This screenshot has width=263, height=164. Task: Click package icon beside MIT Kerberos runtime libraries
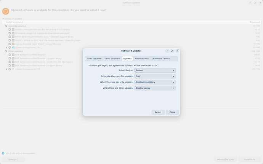(13, 55)
